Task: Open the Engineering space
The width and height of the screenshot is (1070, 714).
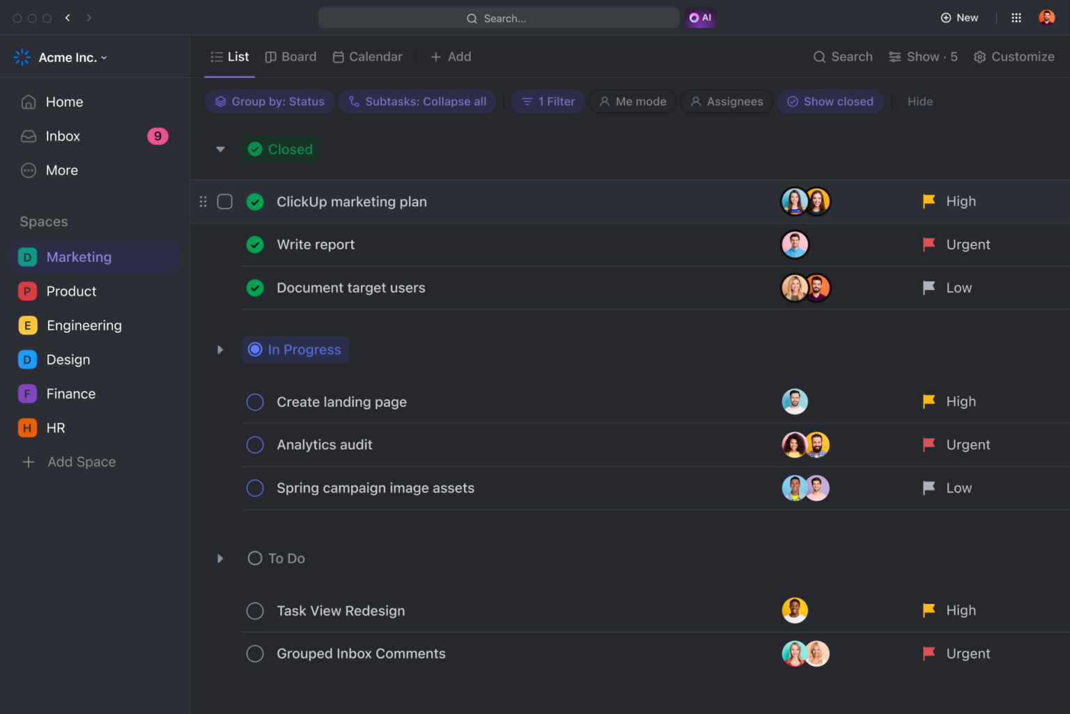Action: [x=84, y=325]
